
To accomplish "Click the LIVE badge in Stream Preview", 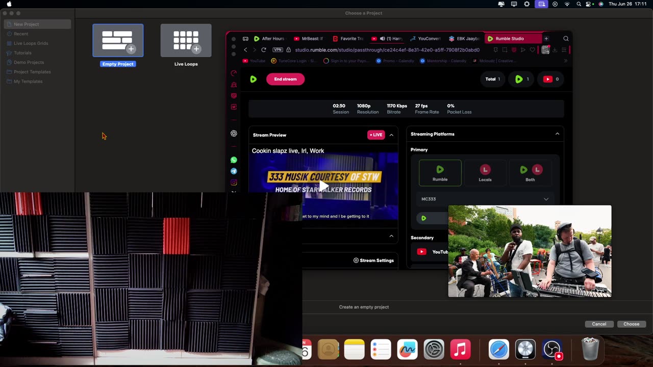I will point(376,135).
